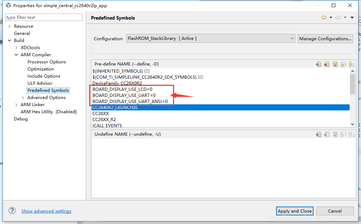This screenshot has height=224, width=361.
Task: Select the CC26XX_R2 symbol
Action: click(104, 119)
